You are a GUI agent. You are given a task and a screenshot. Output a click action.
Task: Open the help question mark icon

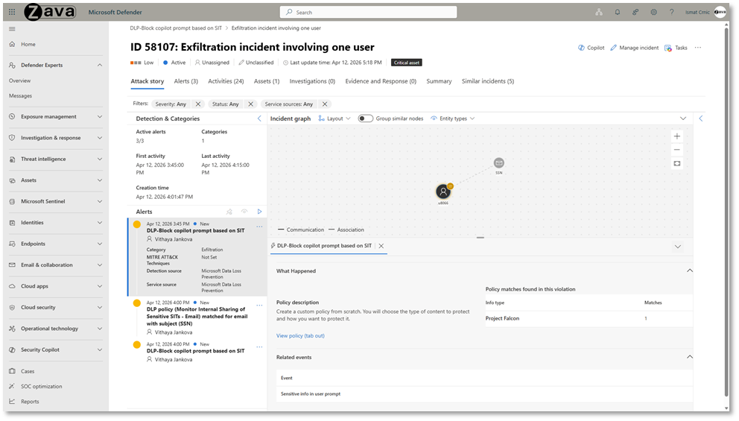[x=672, y=12]
